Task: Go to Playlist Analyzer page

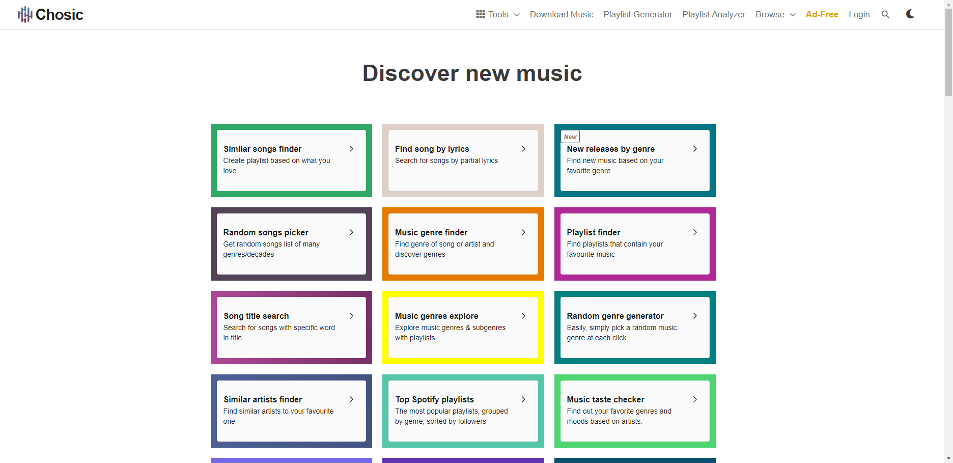Action: point(714,14)
